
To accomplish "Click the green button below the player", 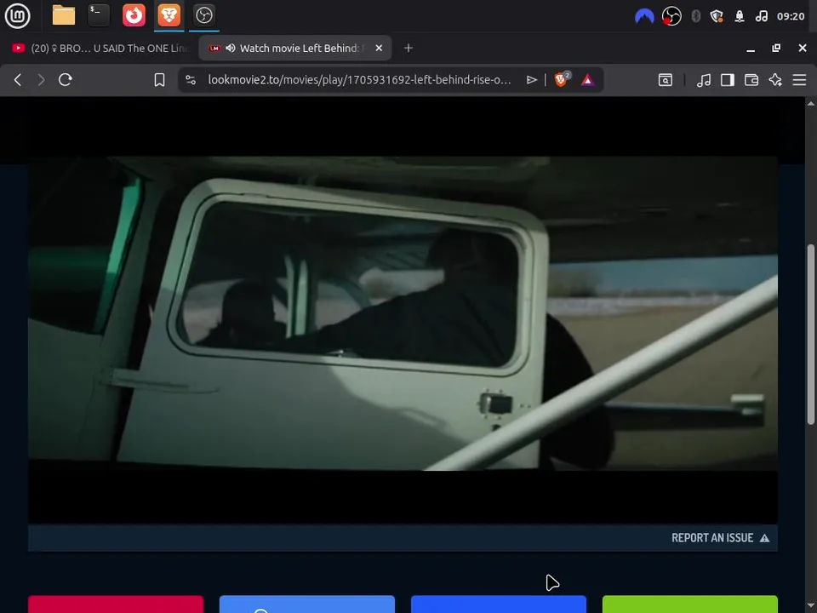I will (690, 604).
